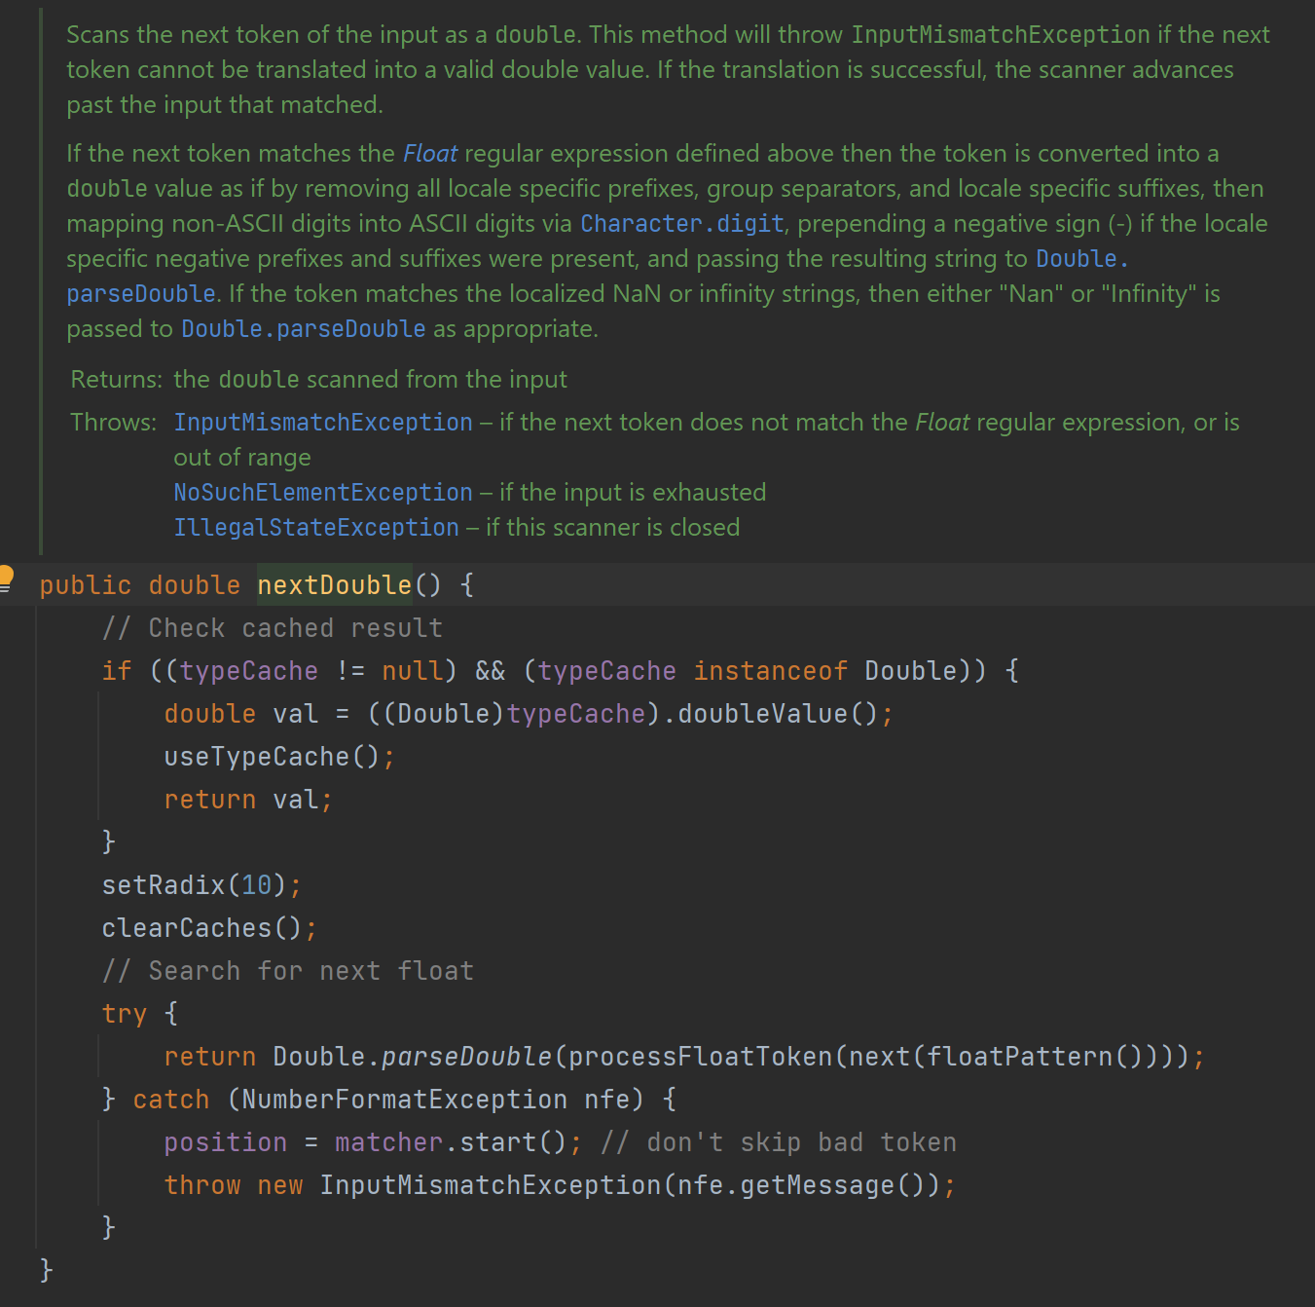This screenshot has height=1307, width=1315.
Task: Click the 'nfe.getMessage()' call
Action: pyautogui.click(x=801, y=1185)
